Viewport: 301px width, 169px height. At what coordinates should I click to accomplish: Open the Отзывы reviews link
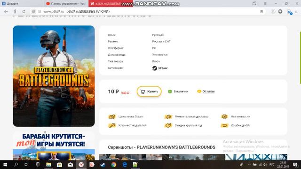pos(208,92)
